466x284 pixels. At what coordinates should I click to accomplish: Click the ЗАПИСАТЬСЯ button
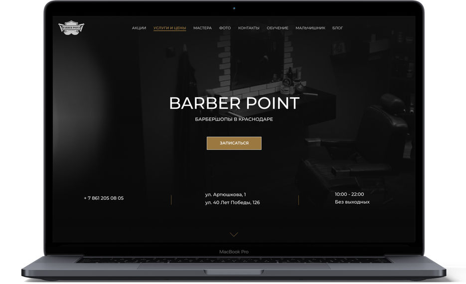pos(234,143)
